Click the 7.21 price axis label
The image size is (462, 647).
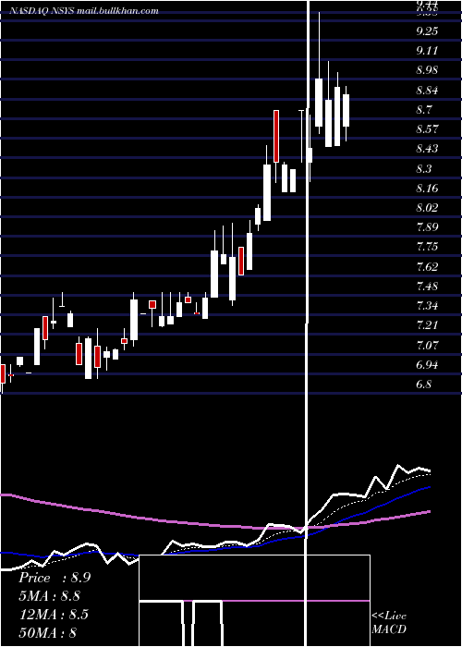[x=427, y=325]
